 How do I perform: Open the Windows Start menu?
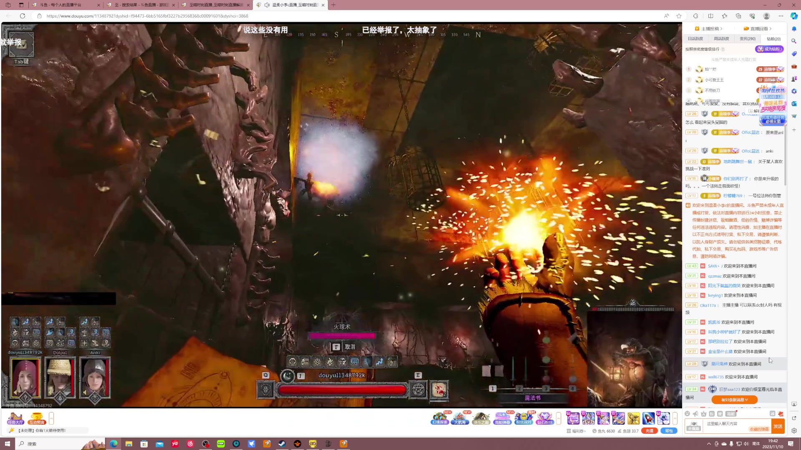tap(7, 444)
